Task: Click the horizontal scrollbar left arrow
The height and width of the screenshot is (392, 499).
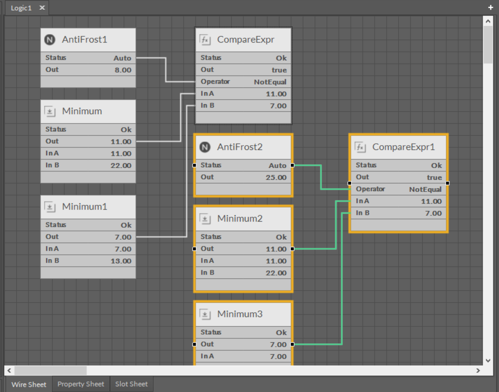Action: point(9,371)
